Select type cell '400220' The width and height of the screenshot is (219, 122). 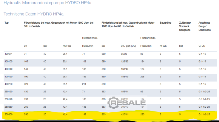pos(8,84)
